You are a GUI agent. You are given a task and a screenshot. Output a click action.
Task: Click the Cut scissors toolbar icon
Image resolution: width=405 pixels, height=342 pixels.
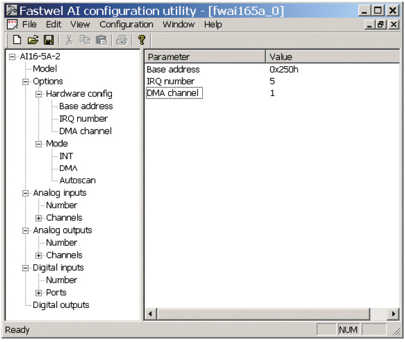[69, 40]
